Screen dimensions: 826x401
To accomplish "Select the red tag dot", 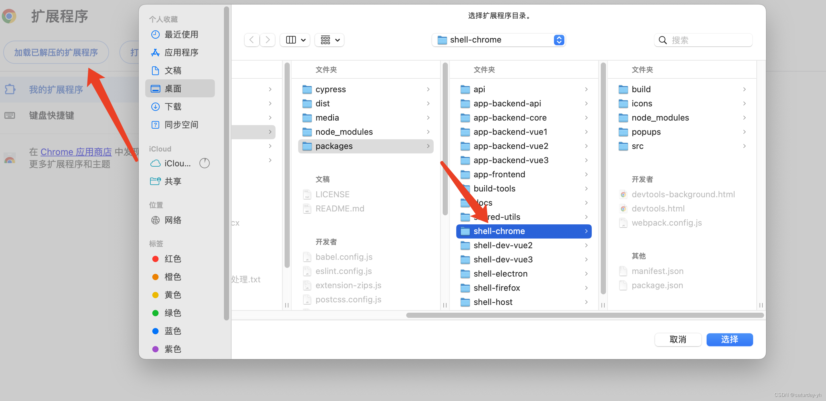I will point(156,259).
